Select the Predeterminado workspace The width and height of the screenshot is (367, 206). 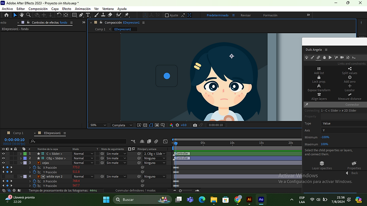218,15
